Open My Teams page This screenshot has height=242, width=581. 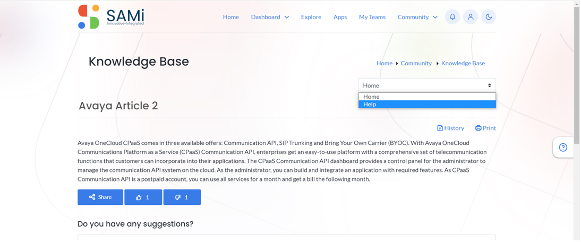372,17
